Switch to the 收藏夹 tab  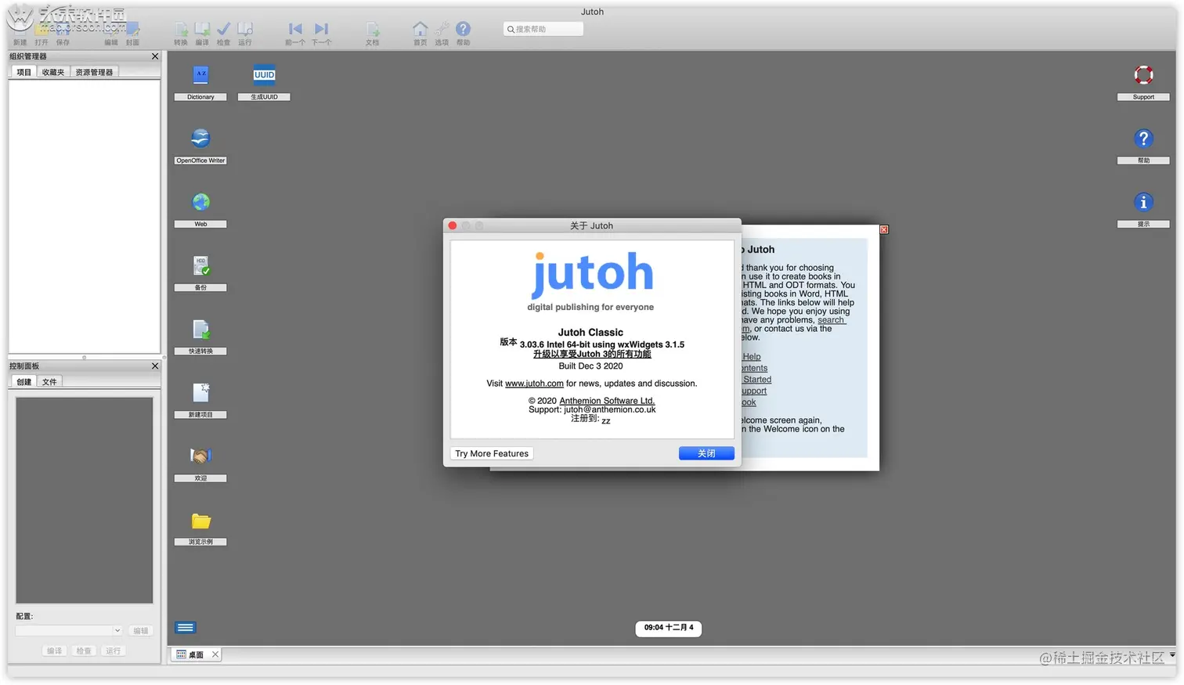coord(53,72)
